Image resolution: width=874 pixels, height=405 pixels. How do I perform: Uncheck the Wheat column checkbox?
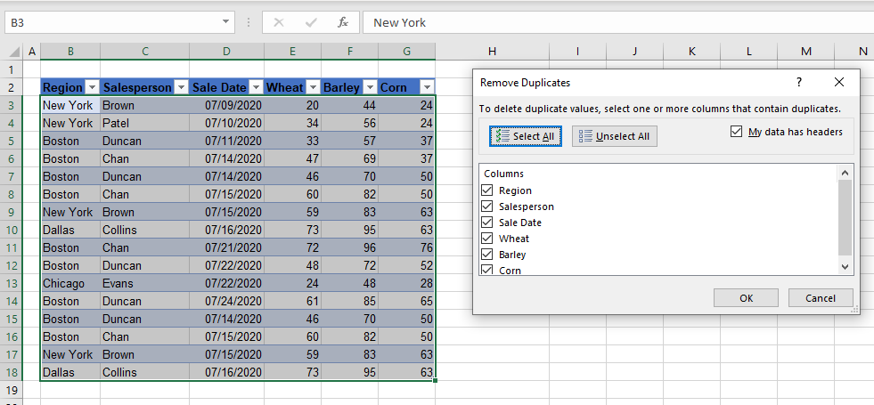(x=486, y=239)
